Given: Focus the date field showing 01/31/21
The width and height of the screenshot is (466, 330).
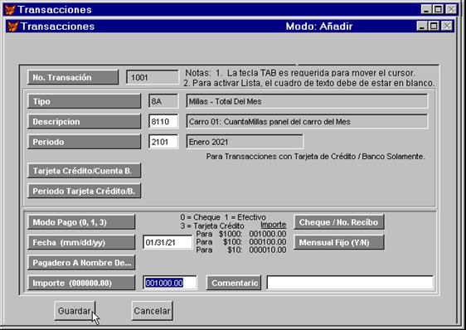Looking at the screenshot, I should (x=167, y=242).
